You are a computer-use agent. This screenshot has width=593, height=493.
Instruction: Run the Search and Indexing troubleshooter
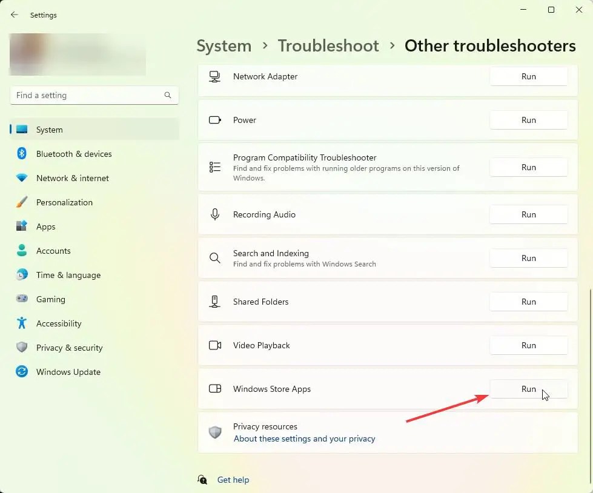pyautogui.click(x=529, y=258)
